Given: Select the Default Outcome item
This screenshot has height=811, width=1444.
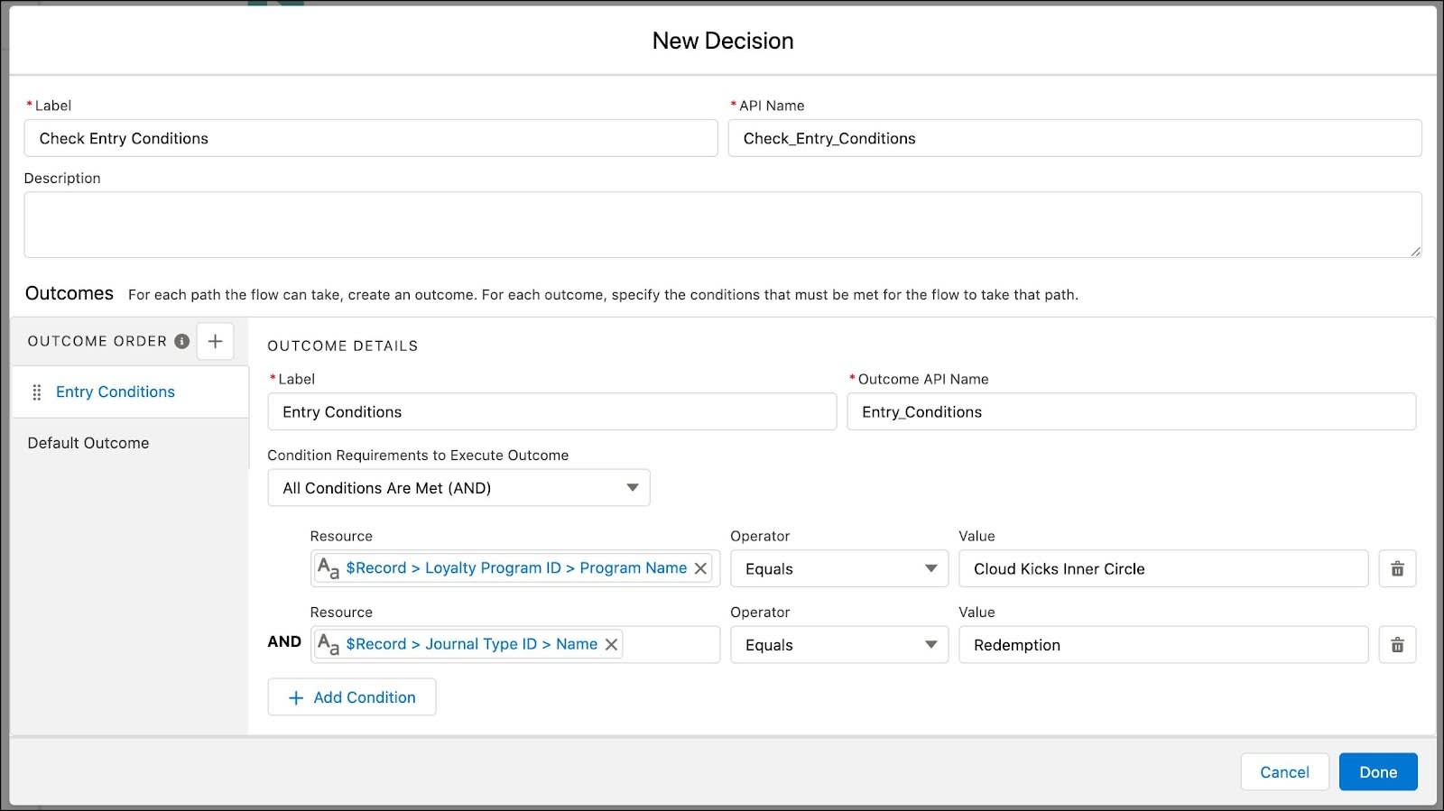Looking at the screenshot, I should (x=88, y=443).
